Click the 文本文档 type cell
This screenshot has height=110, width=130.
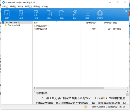pos(117,29)
